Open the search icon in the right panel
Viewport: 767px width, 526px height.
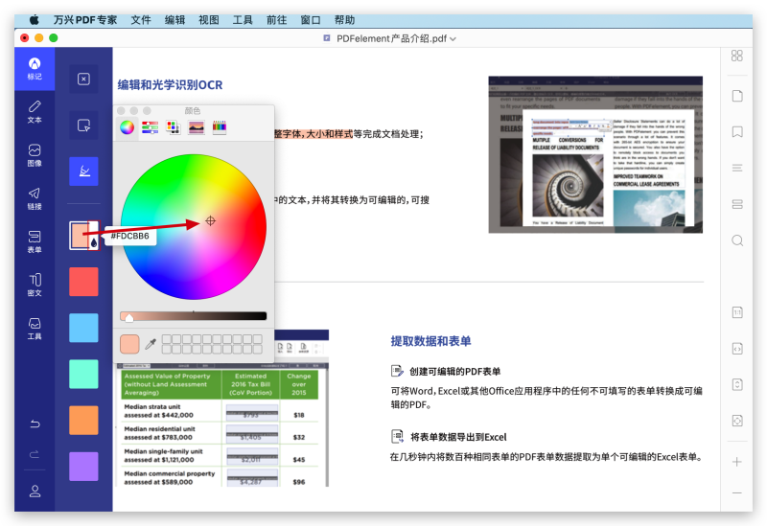click(736, 240)
